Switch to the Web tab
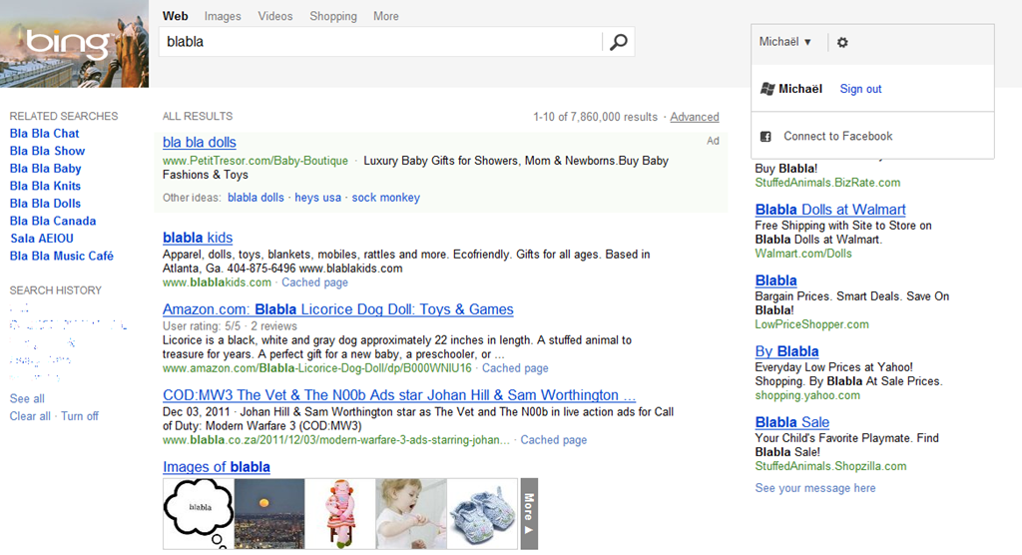Viewport: 1022px width, 555px height. (x=176, y=16)
